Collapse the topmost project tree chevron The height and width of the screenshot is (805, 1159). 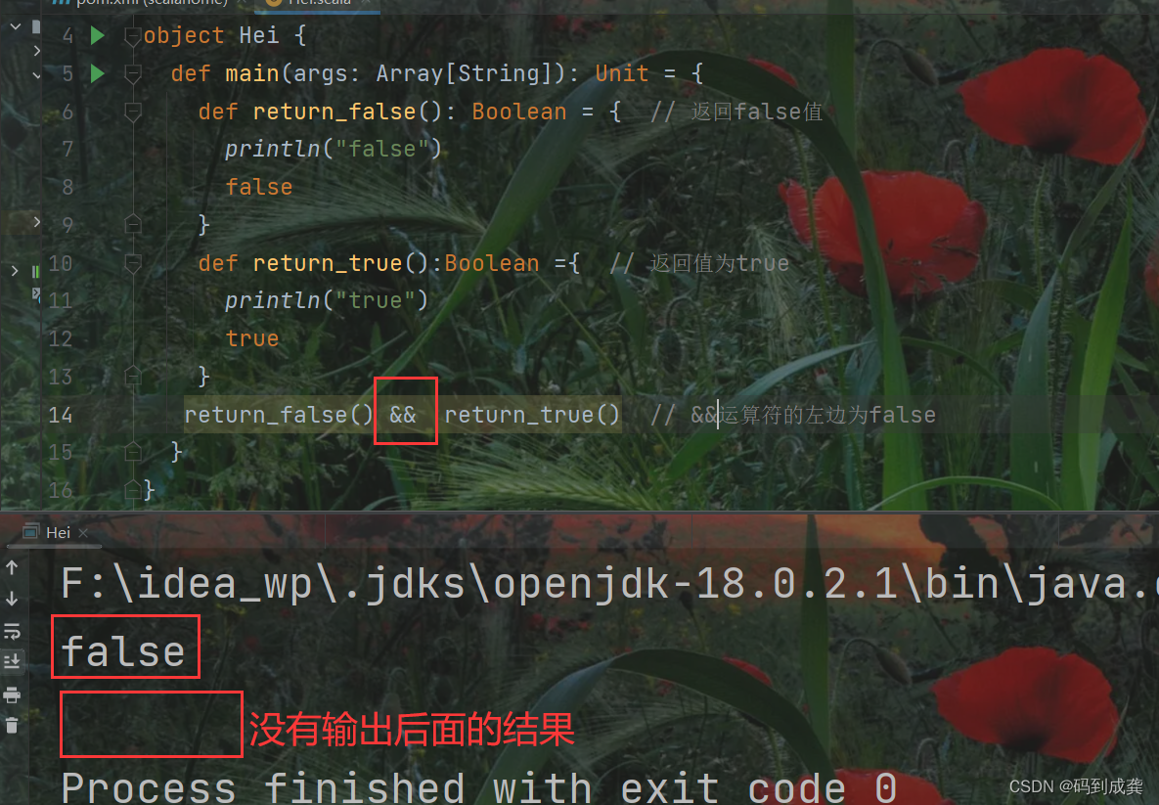coord(16,26)
